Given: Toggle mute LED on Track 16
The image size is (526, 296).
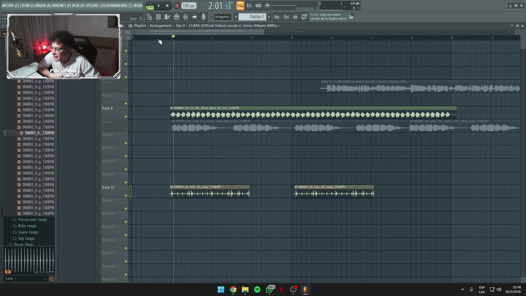Looking at the screenshot, I should tap(126, 248).
